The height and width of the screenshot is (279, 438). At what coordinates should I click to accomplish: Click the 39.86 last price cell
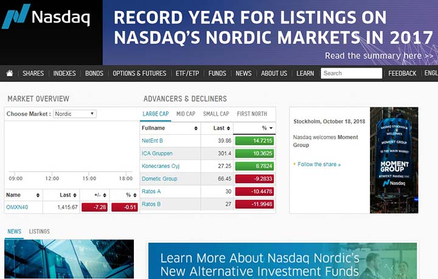[224, 141]
